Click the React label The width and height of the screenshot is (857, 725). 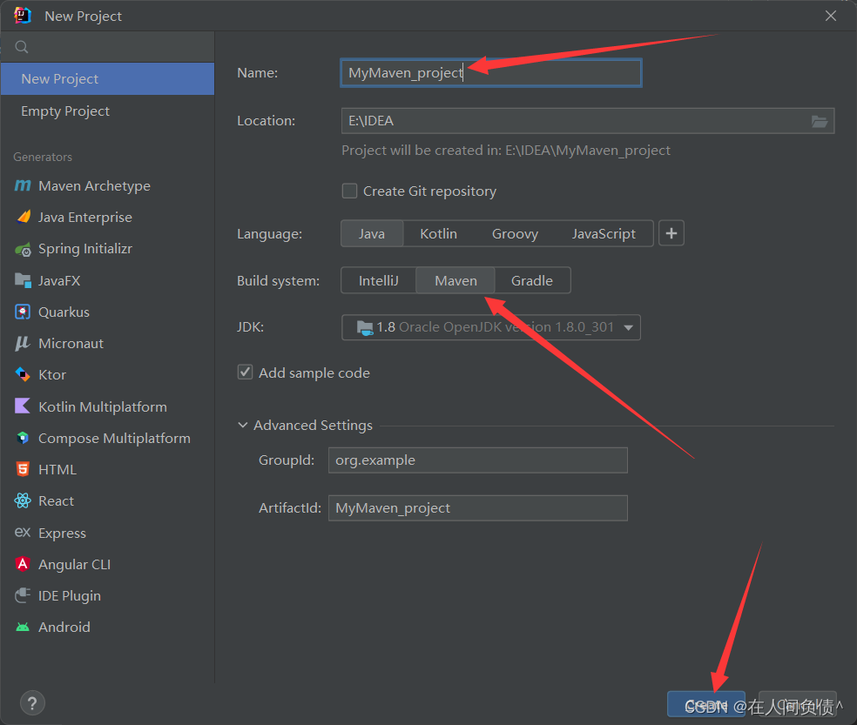(x=57, y=501)
